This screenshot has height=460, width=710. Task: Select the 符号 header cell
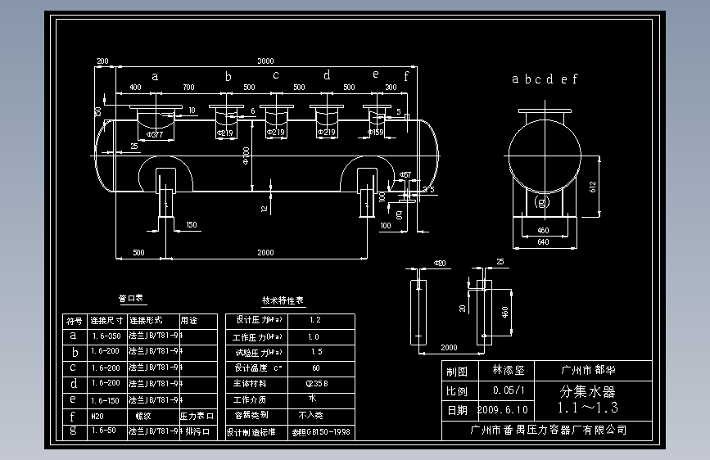75,321
